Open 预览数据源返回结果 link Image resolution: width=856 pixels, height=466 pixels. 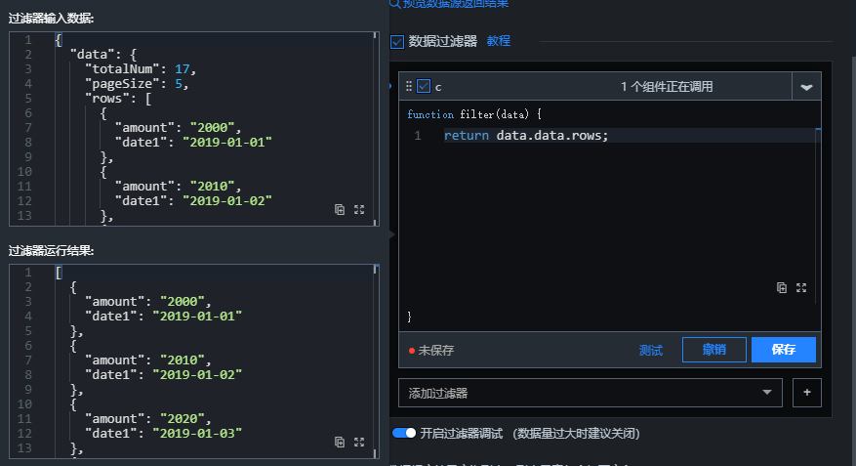coord(455,3)
